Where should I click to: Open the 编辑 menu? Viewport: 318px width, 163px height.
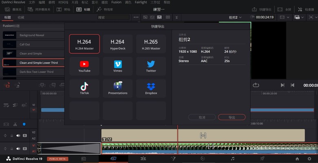point(42,2)
